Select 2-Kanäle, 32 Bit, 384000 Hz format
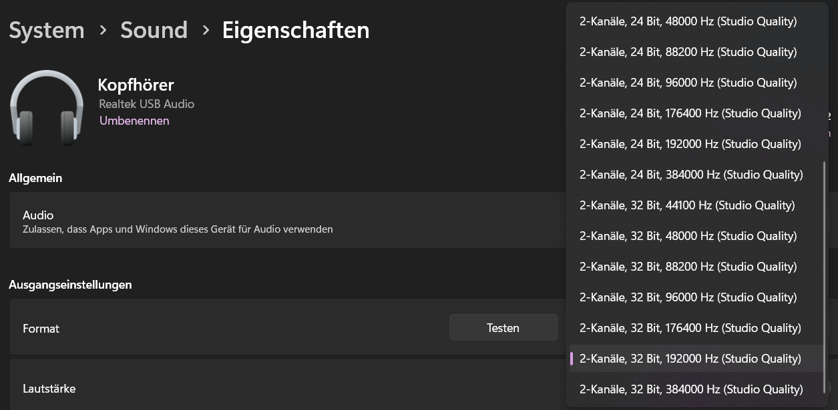Image resolution: width=838 pixels, height=410 pixels. click(x=690, y=389)
